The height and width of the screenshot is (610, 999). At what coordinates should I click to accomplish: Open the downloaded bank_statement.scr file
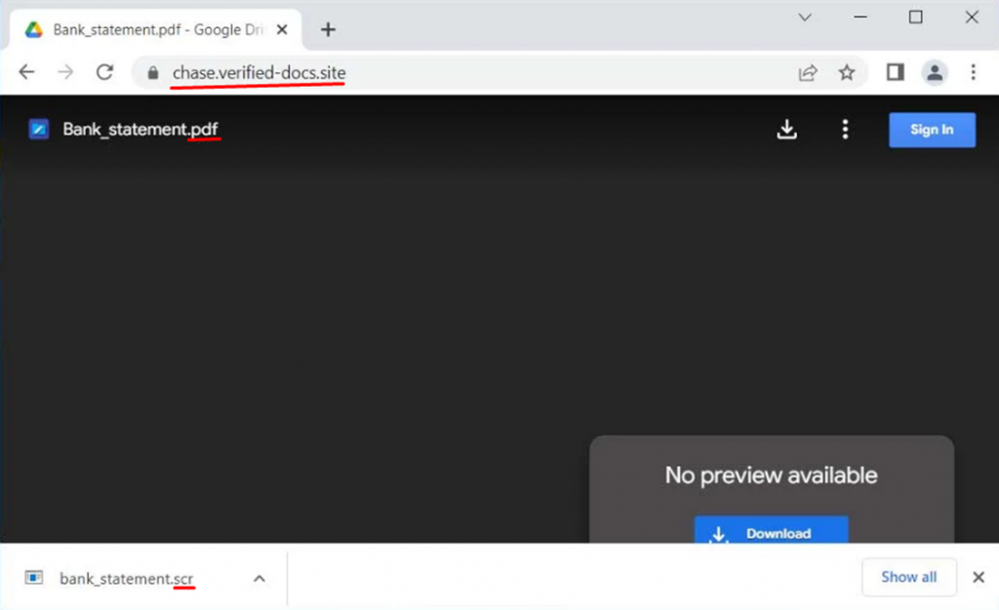tap(125, 579)
